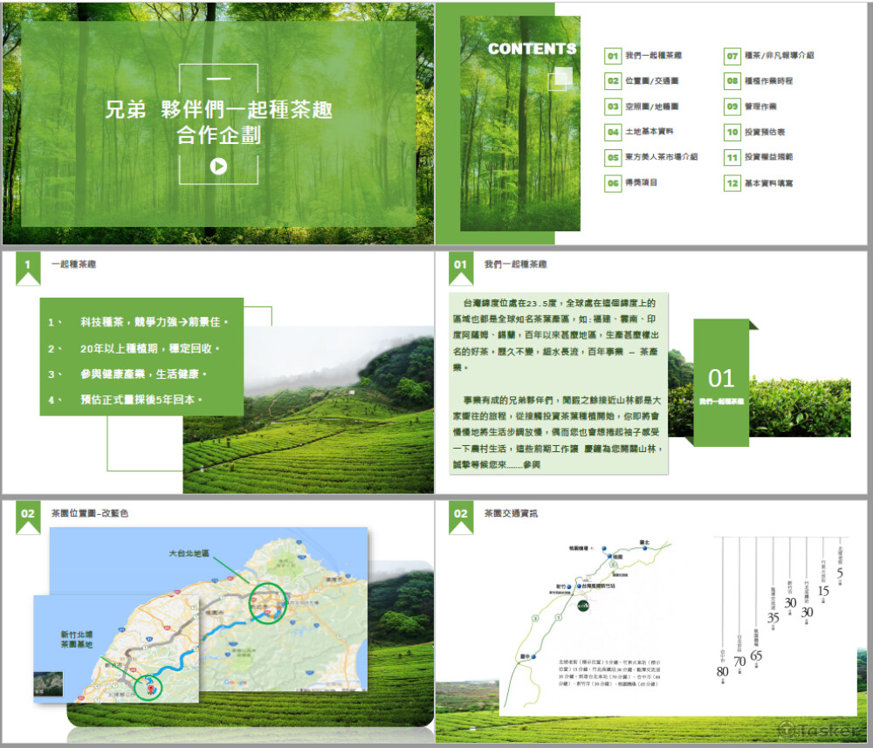This screenshot has width=873, height=748.
Task: Click the tea terrace hillside photo
Action: [308, 409]
